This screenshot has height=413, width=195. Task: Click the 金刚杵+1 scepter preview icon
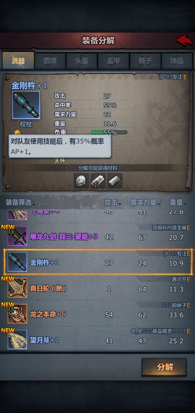[26, 105]
